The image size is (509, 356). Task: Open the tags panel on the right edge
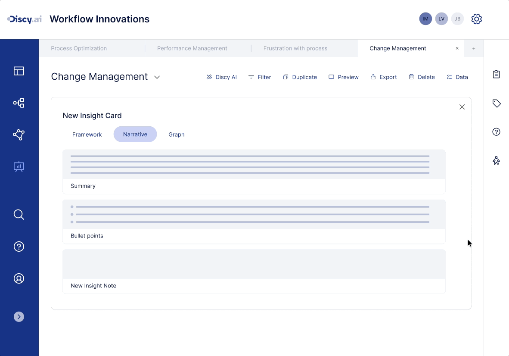(x=496, y=103)
